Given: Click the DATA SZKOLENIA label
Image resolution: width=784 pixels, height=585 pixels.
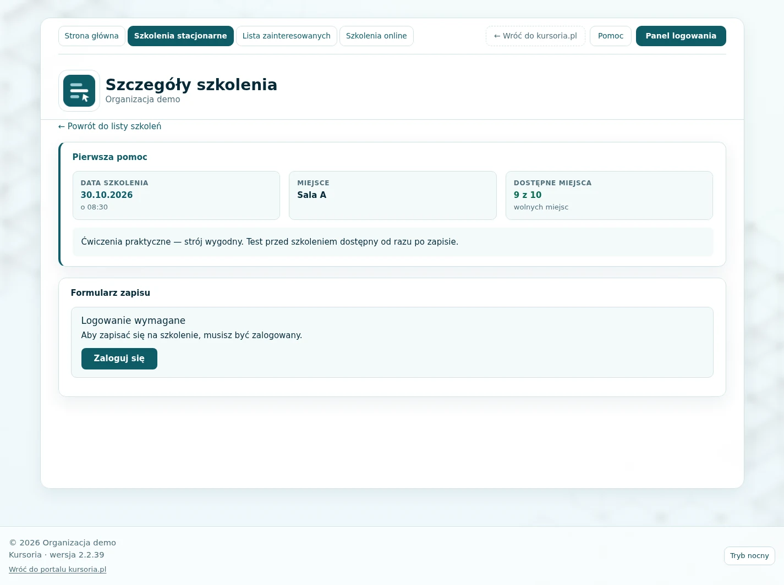Looking at the screenshot, I should click(x=114, y=183).
